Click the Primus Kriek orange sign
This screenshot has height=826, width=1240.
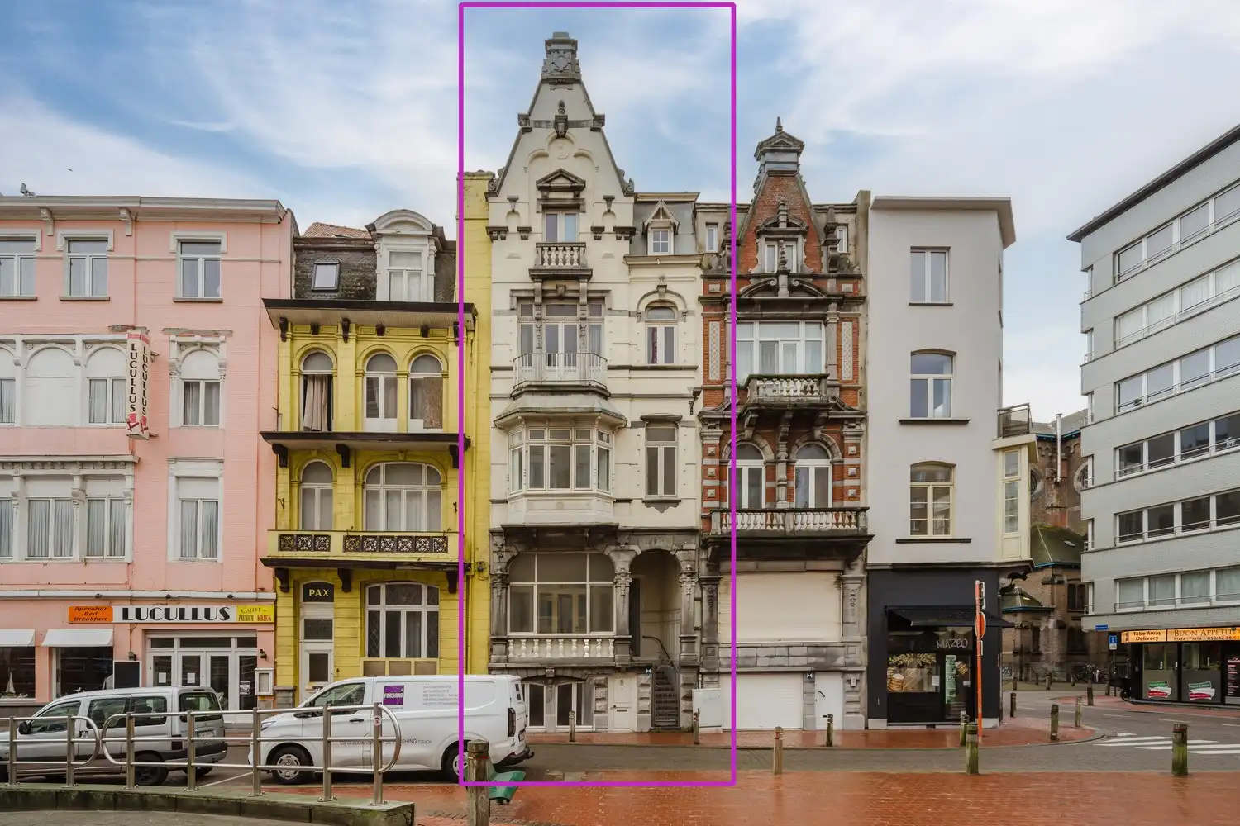point(255,614)
